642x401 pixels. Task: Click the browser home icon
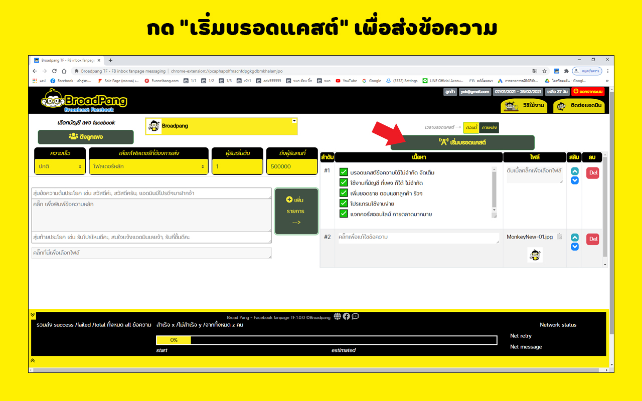click(x=64, y=71)
